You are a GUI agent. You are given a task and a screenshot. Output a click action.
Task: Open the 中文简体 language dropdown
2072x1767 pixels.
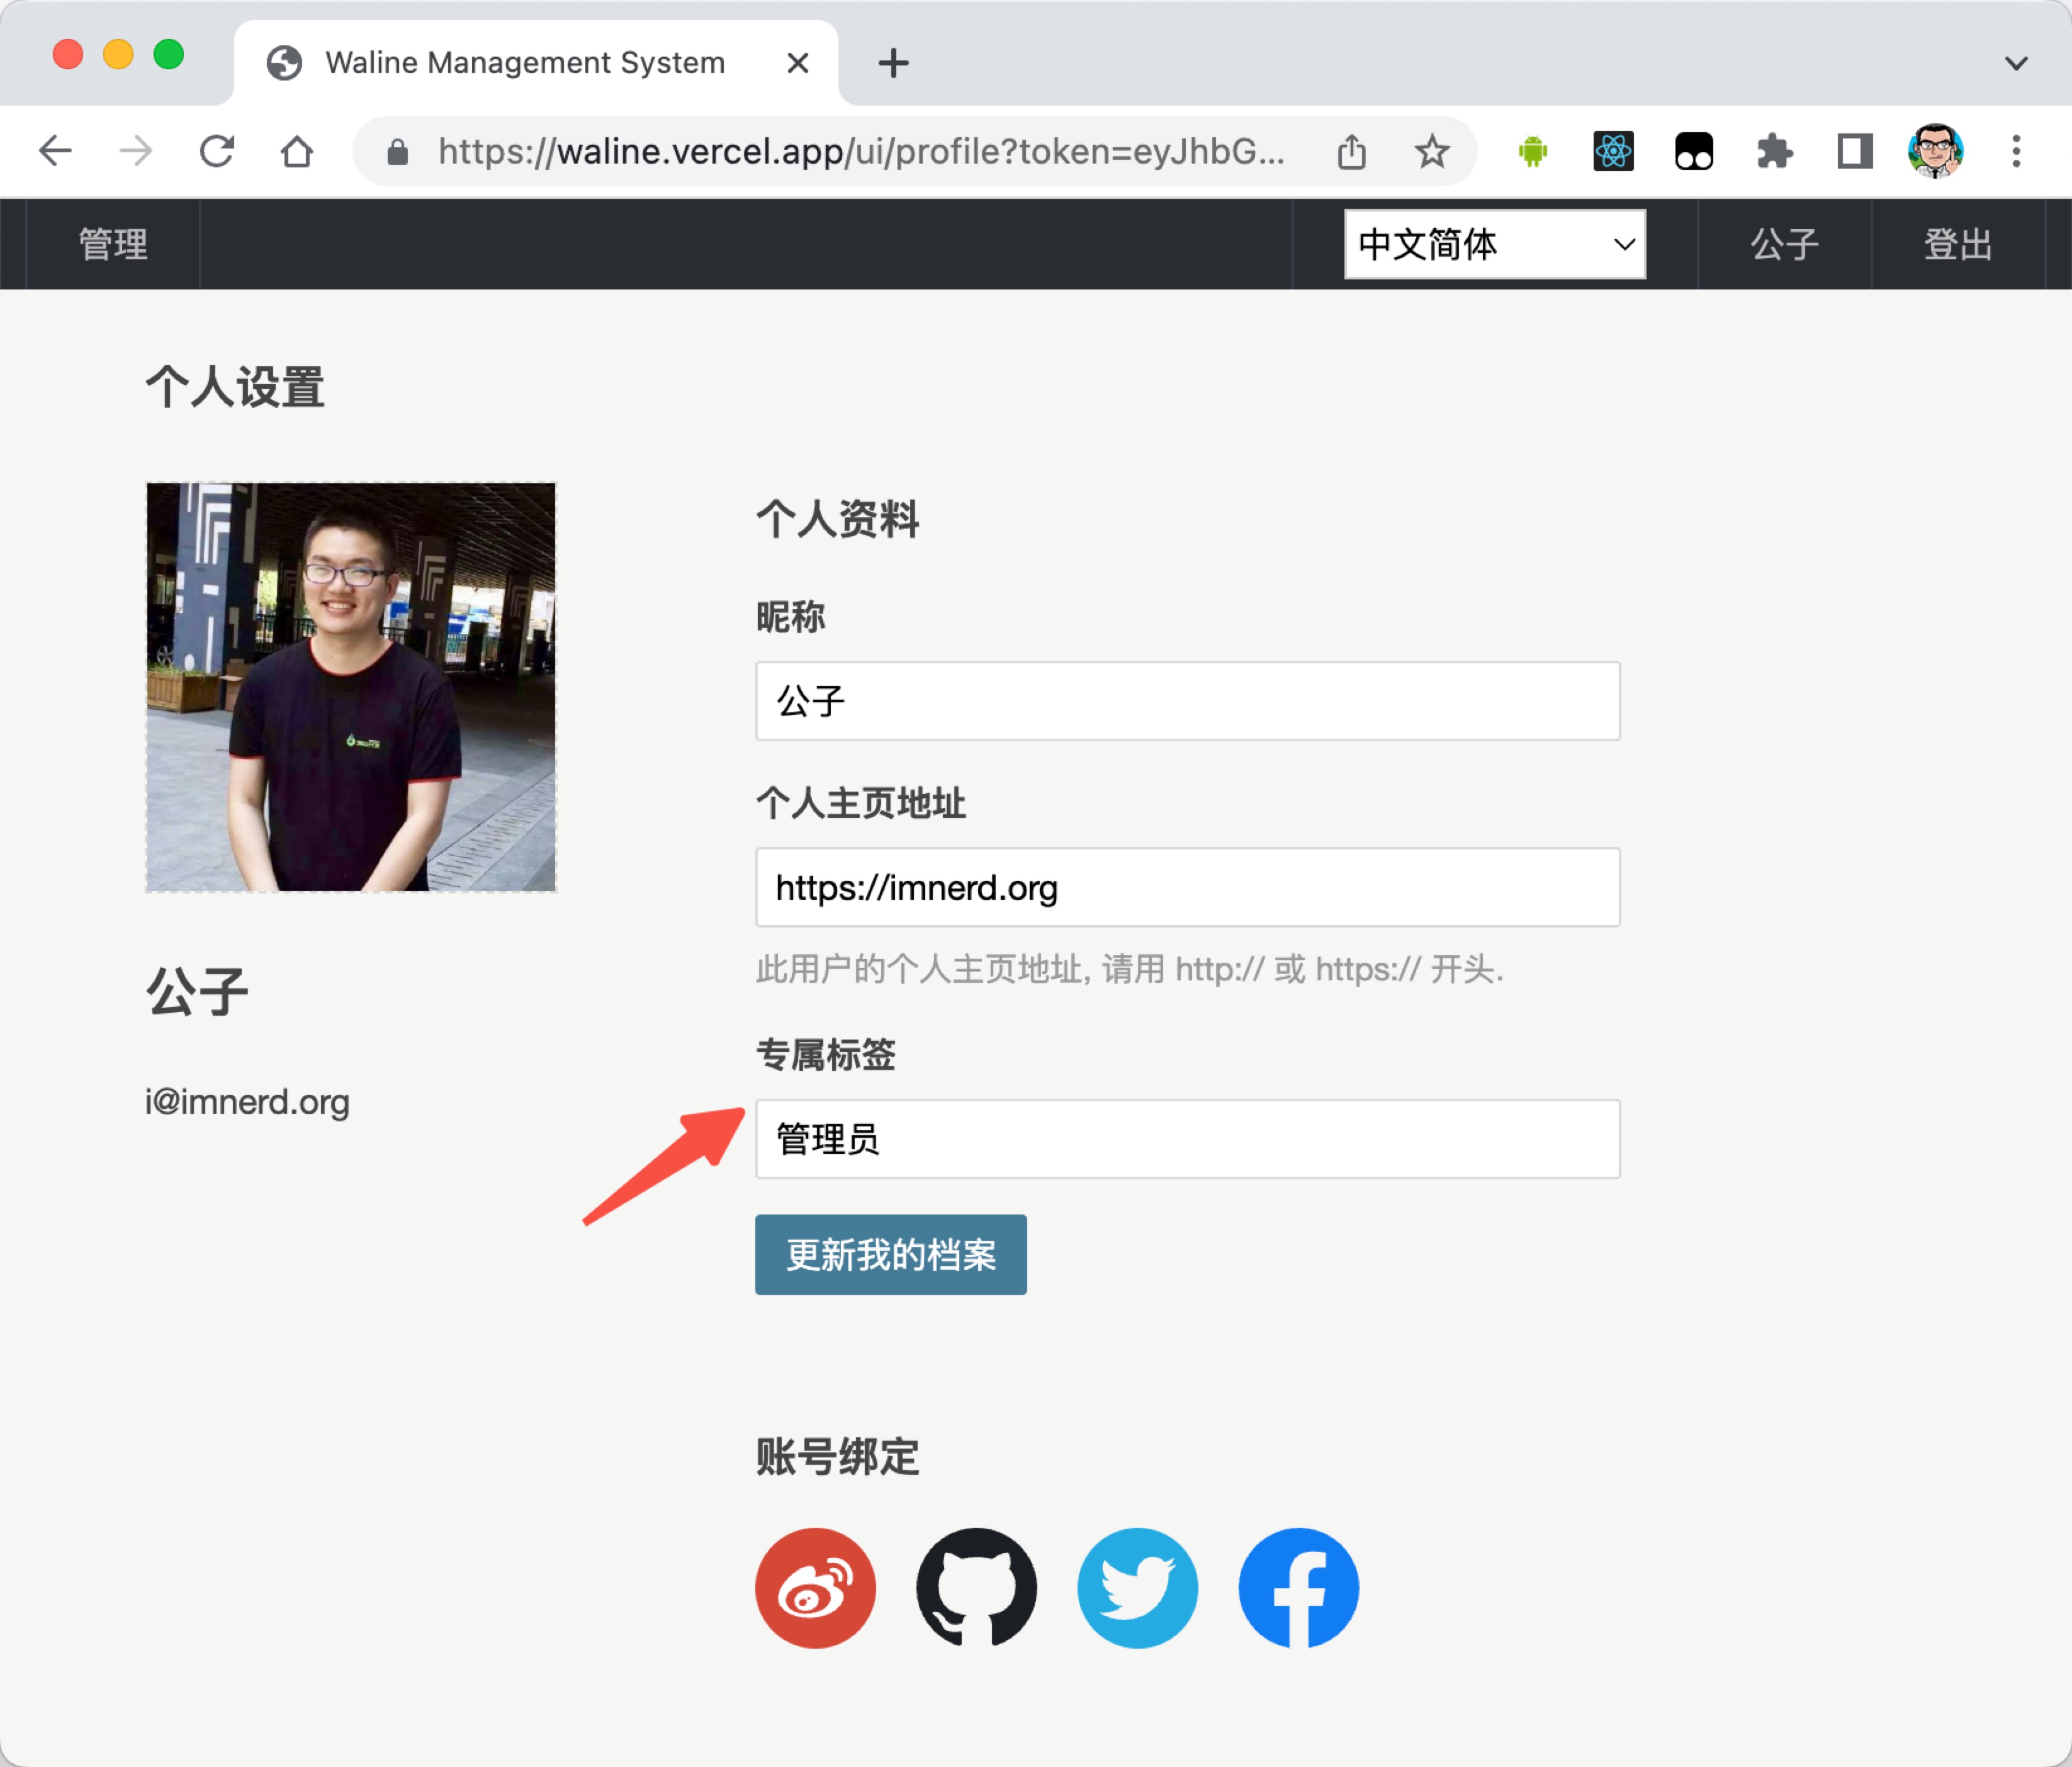point(1494,244)
